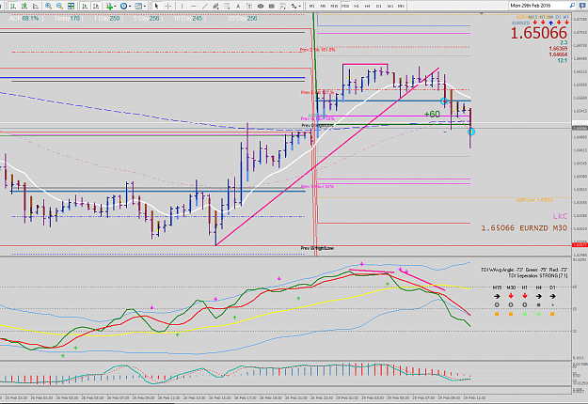
Task: Toggle the active M30 timeframe button
Action: (x=345, y=6)
